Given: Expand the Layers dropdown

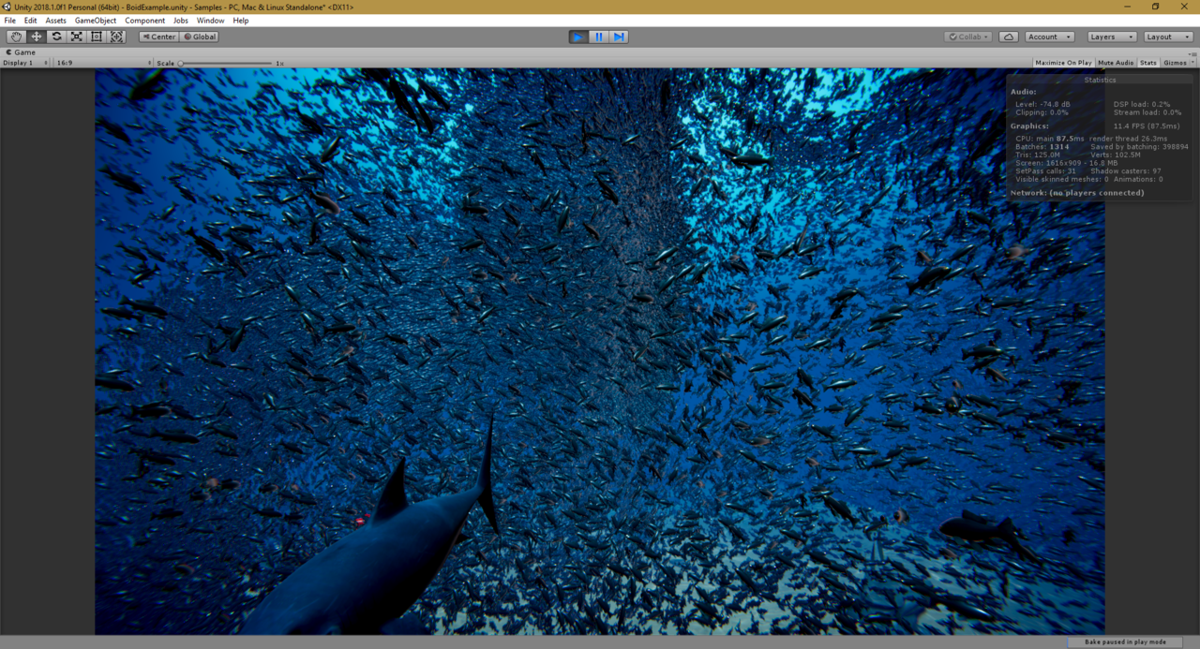Looking at the screenshot, I should coord(1112,37).
